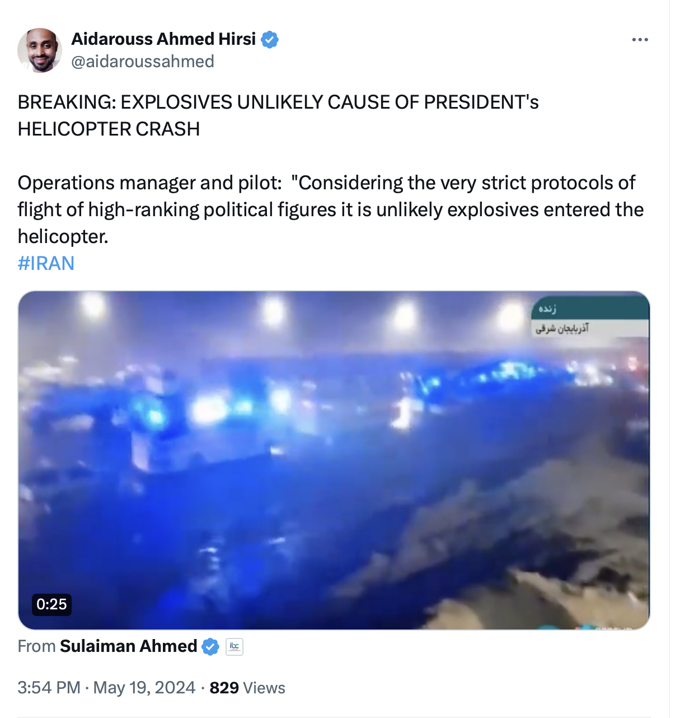Open the three-dot more options menu
This screenshot has width=675, height=718.
point(640,40)
